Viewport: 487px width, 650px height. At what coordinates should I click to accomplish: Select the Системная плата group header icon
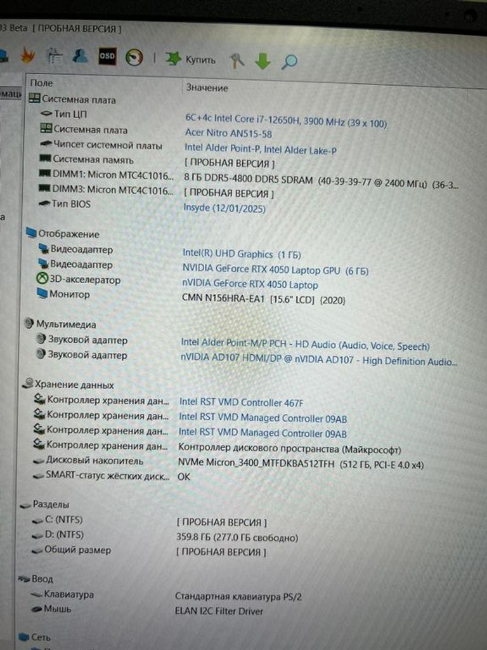click(x=34, y=98)
